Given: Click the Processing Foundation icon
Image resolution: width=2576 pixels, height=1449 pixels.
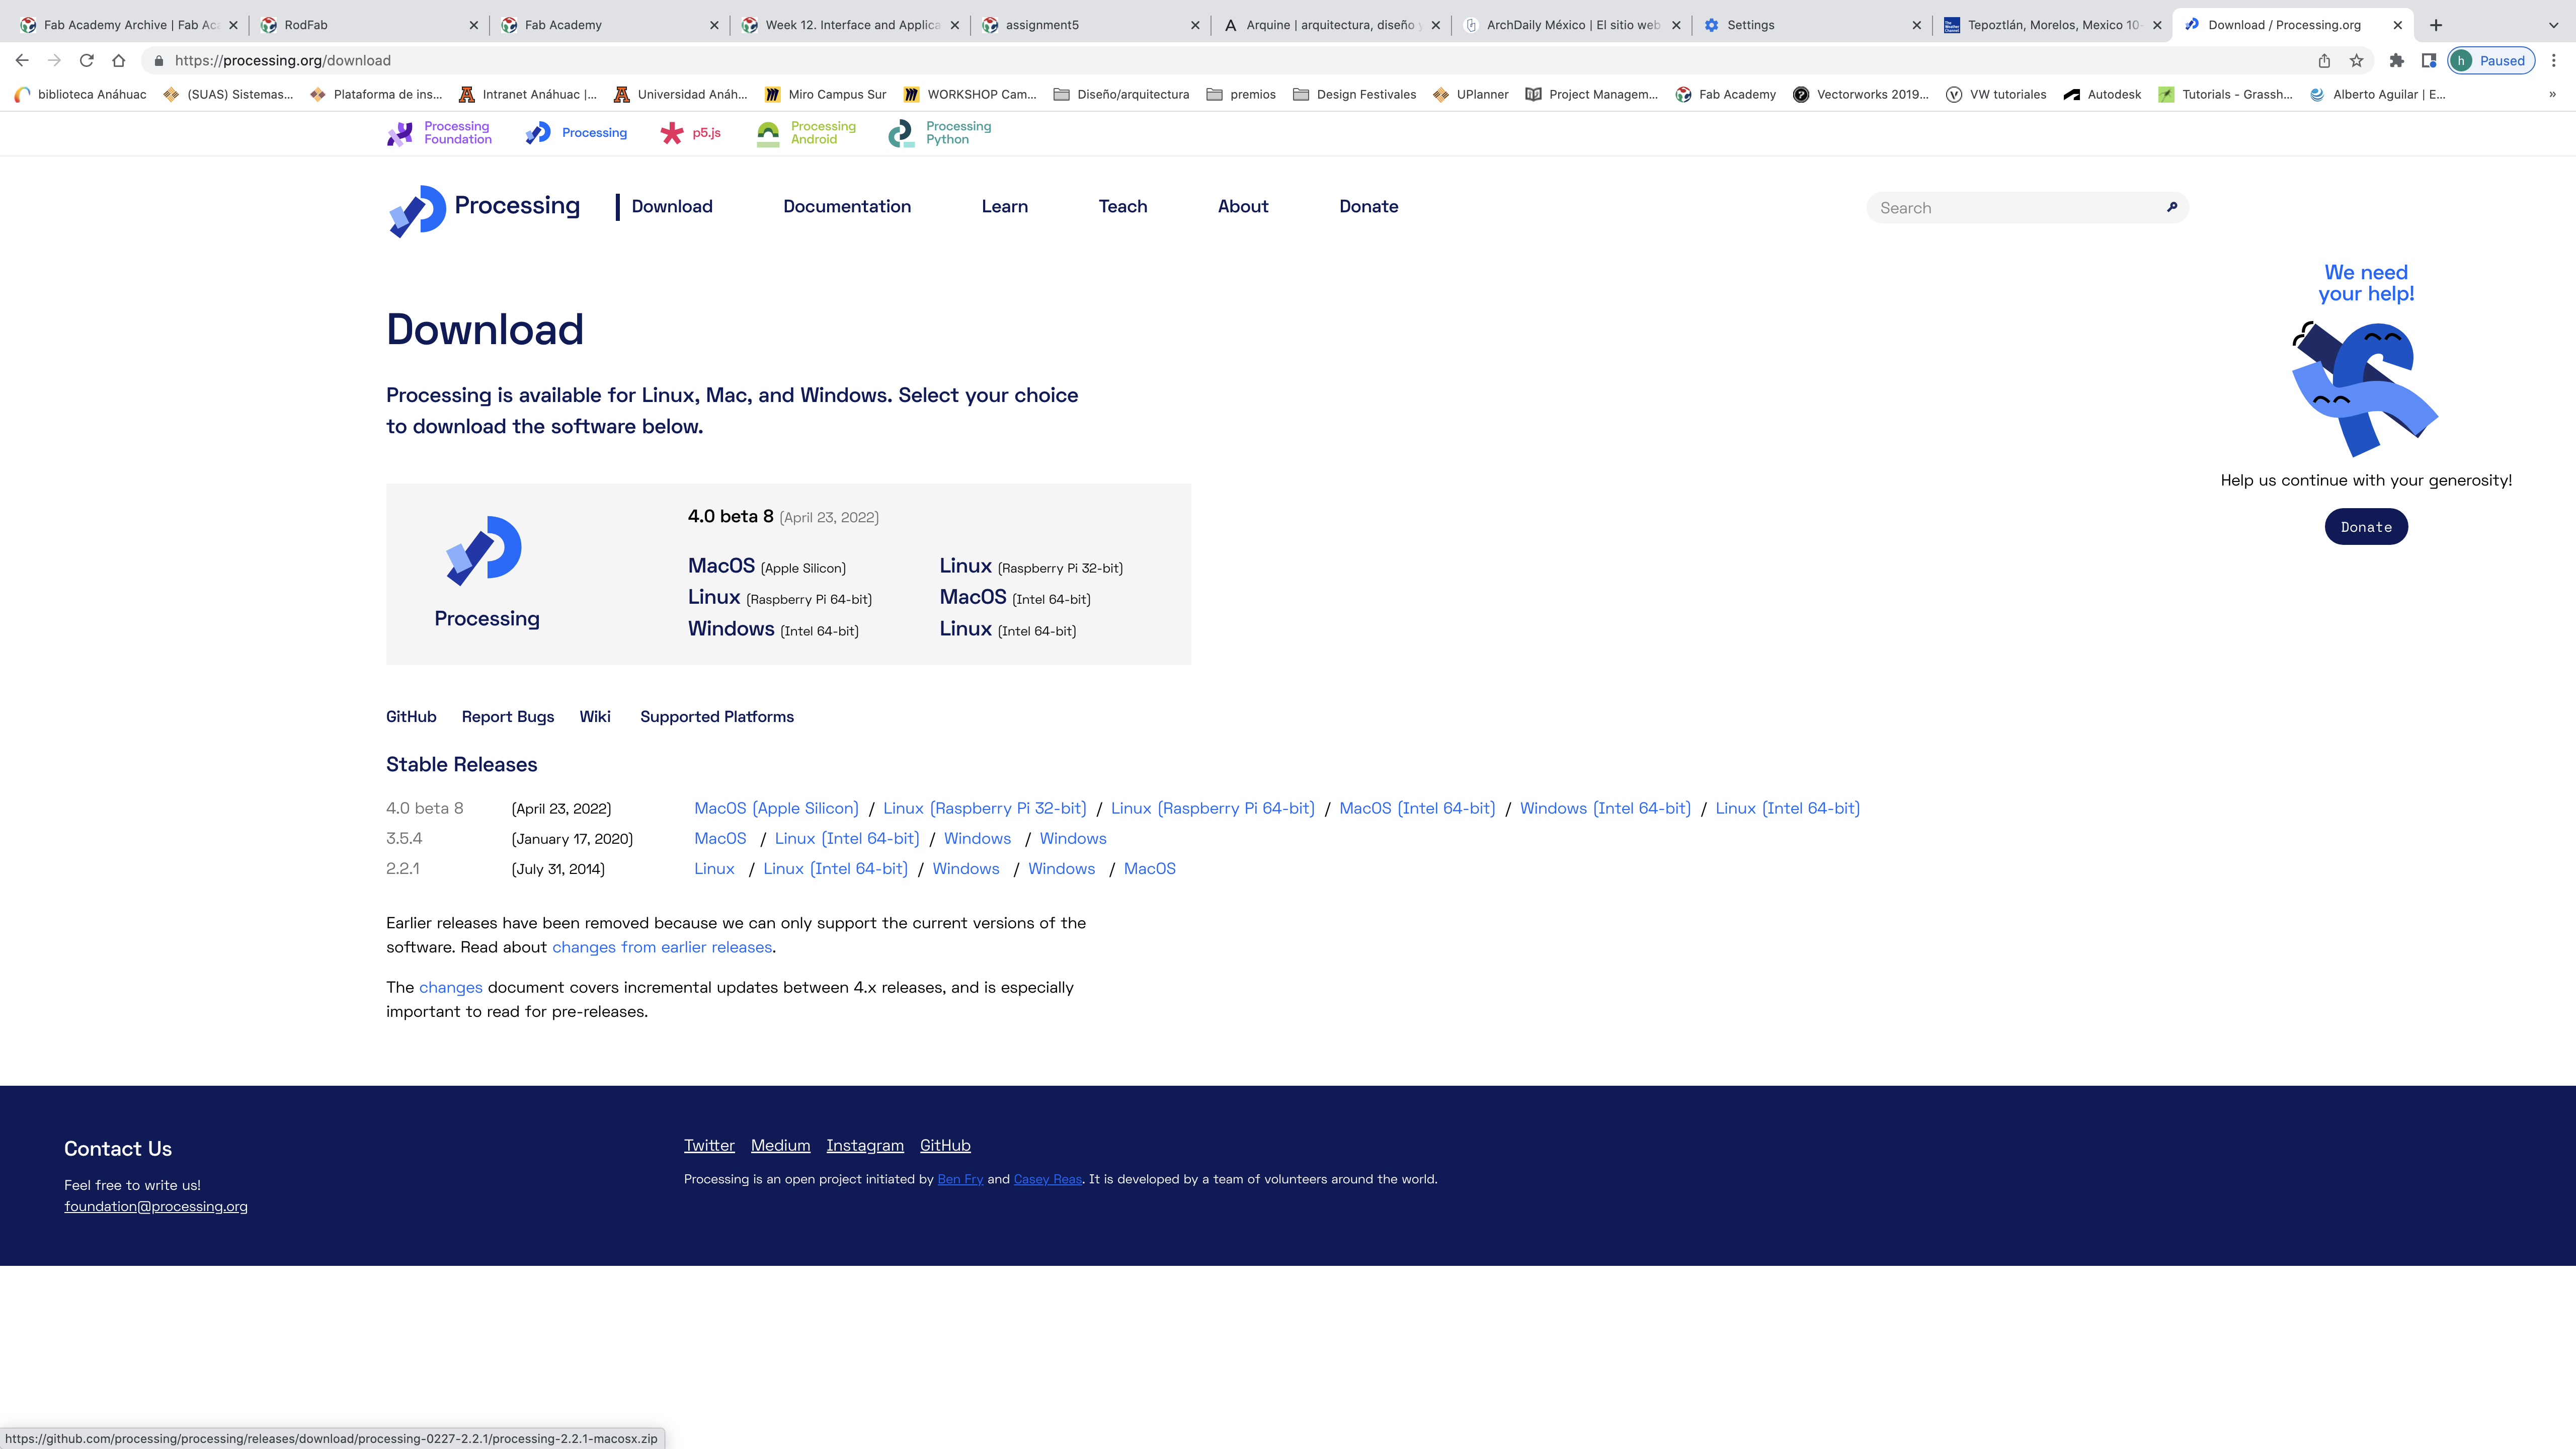Looking at the screenshot, I should point(400,133).
